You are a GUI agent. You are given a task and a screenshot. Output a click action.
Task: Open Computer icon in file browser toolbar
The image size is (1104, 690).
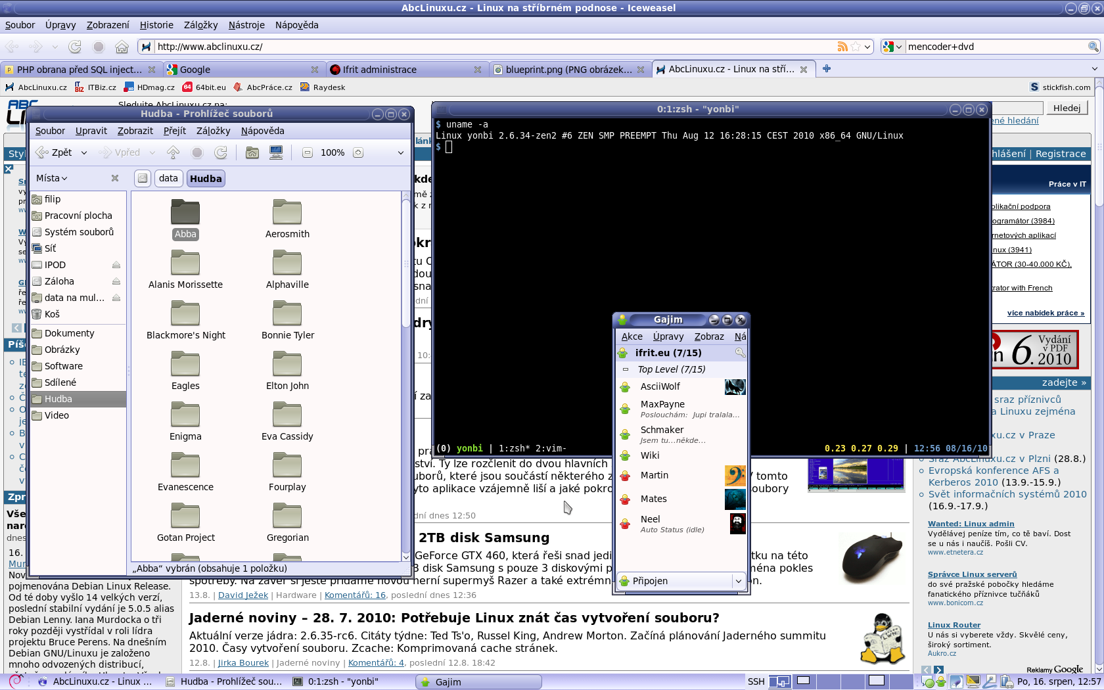pos(276,152)
